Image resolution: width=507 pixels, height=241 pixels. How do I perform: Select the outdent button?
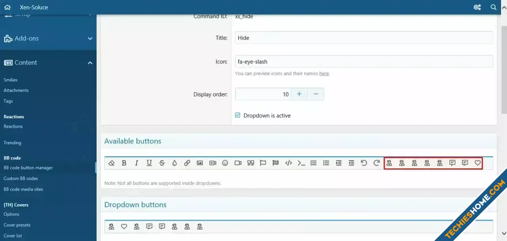[351, 163]
